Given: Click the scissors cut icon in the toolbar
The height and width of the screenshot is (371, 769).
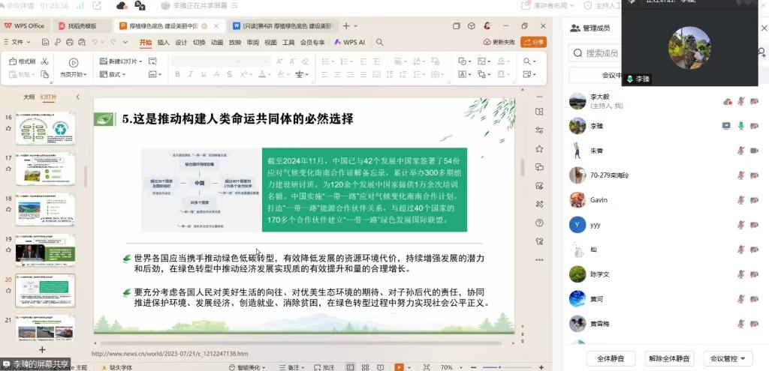Looking at the screenshot, I should [x=45, y=61].
